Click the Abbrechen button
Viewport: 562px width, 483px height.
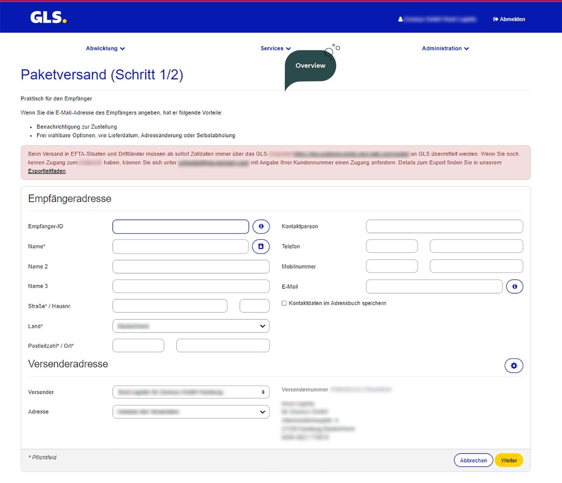click(473, 460)
